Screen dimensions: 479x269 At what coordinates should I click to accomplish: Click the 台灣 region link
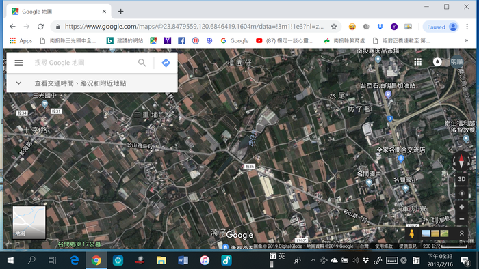point(364,246)
